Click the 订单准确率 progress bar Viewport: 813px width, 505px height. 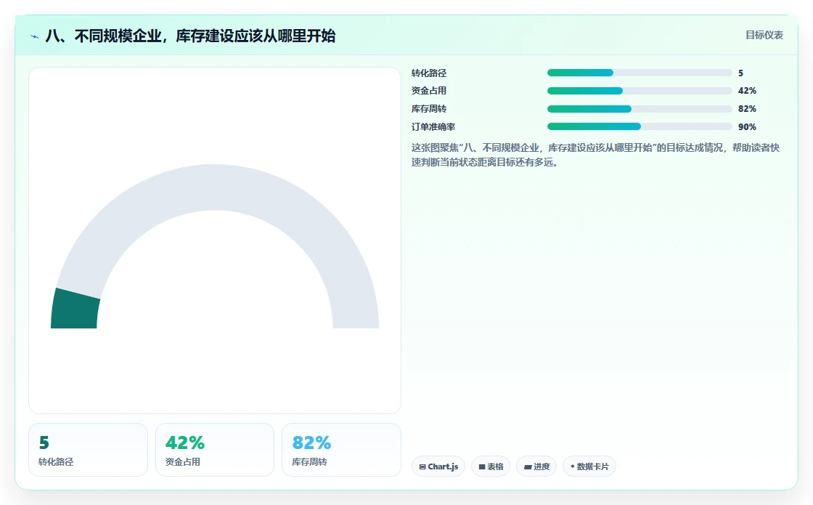coord(640,126)
